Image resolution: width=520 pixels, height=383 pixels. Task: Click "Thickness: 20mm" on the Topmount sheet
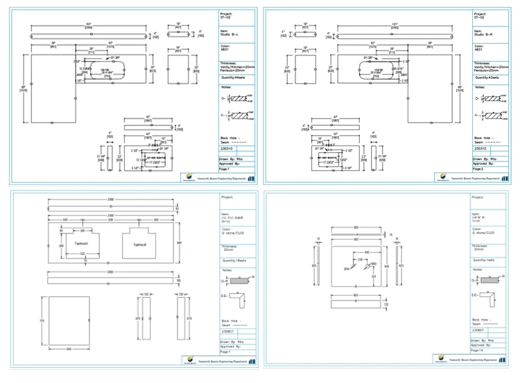coord(229,248)
